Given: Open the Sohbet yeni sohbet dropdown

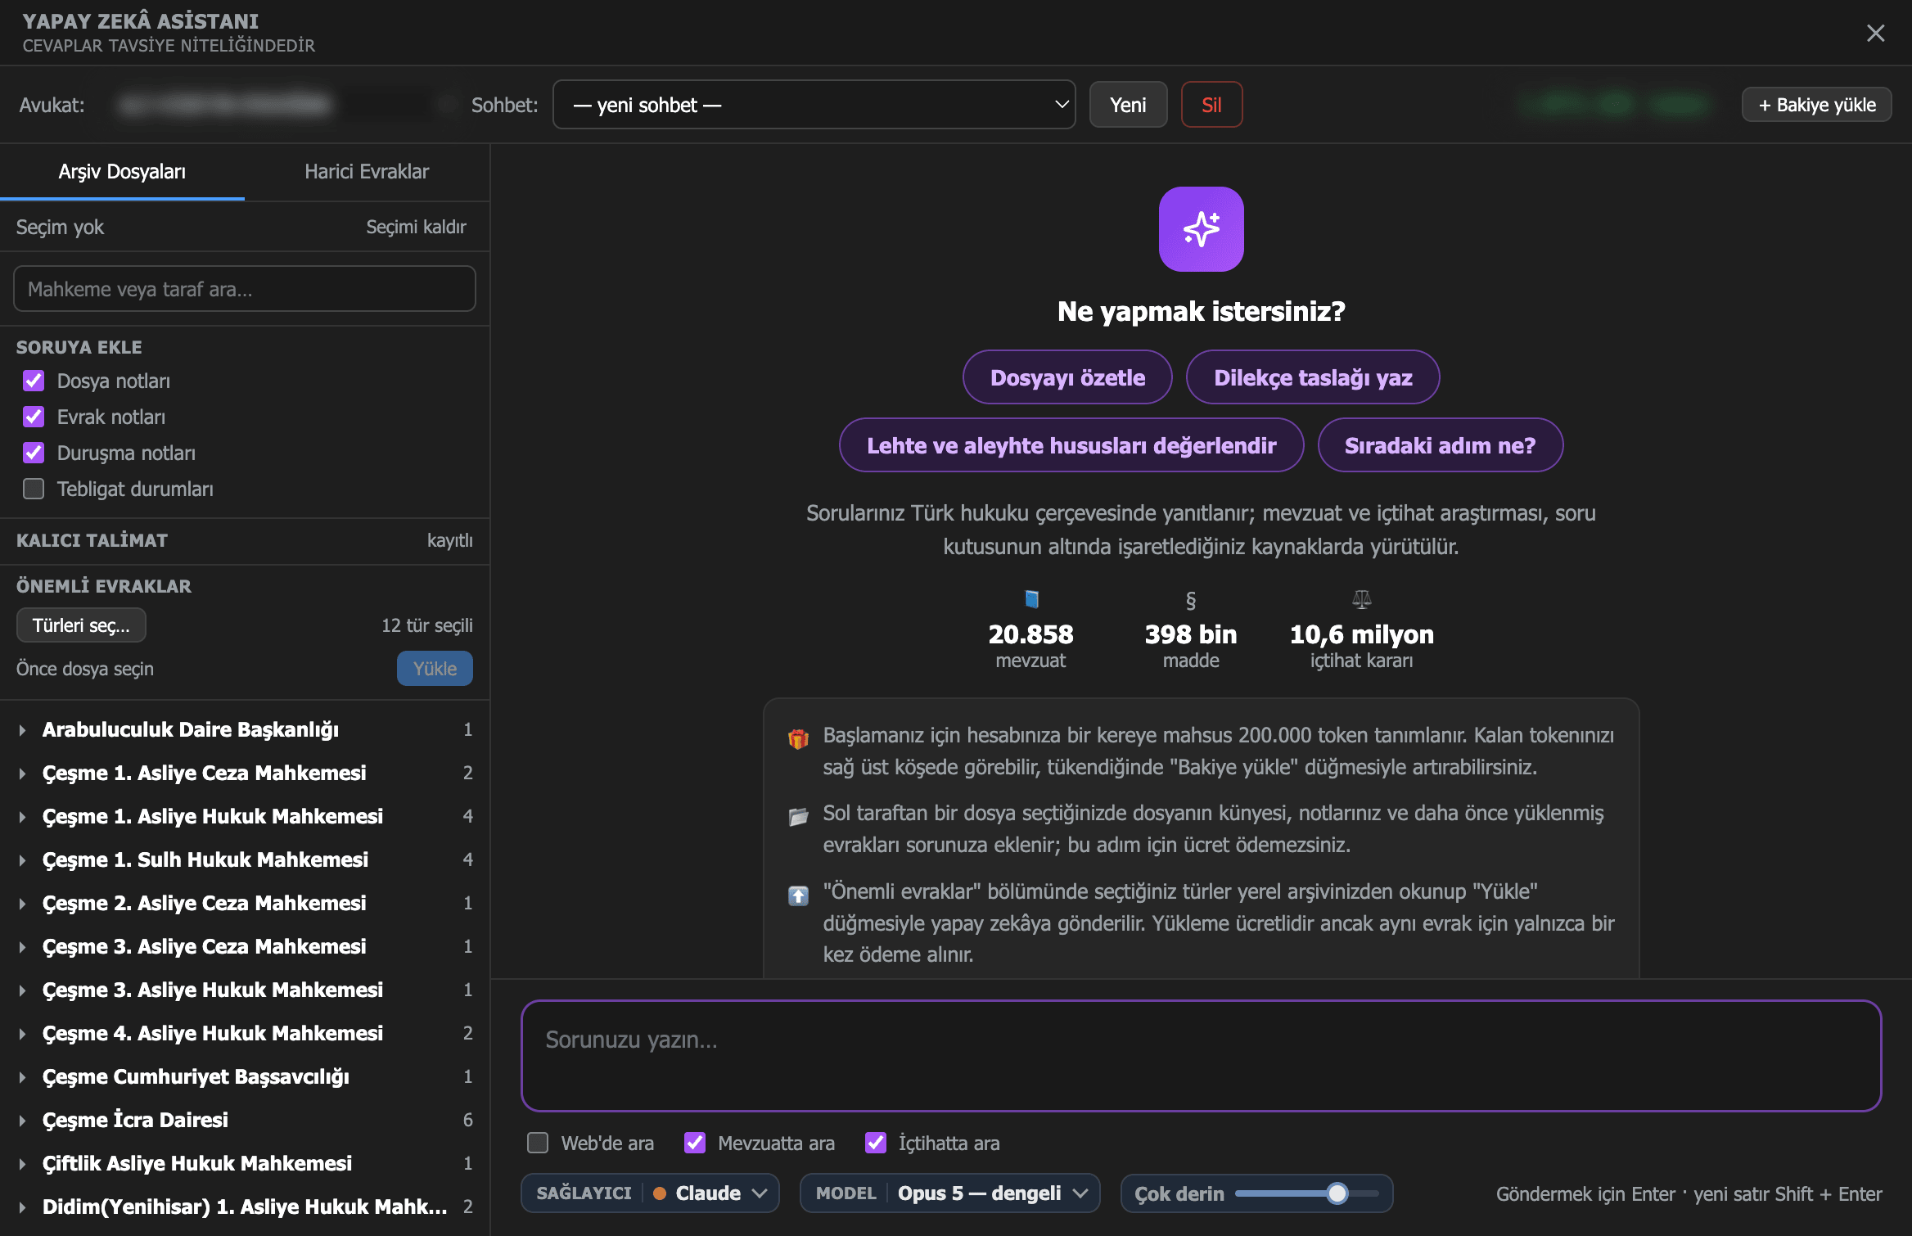Looking at the screenshot, I should pyautogui.click(x=814, y=105).
